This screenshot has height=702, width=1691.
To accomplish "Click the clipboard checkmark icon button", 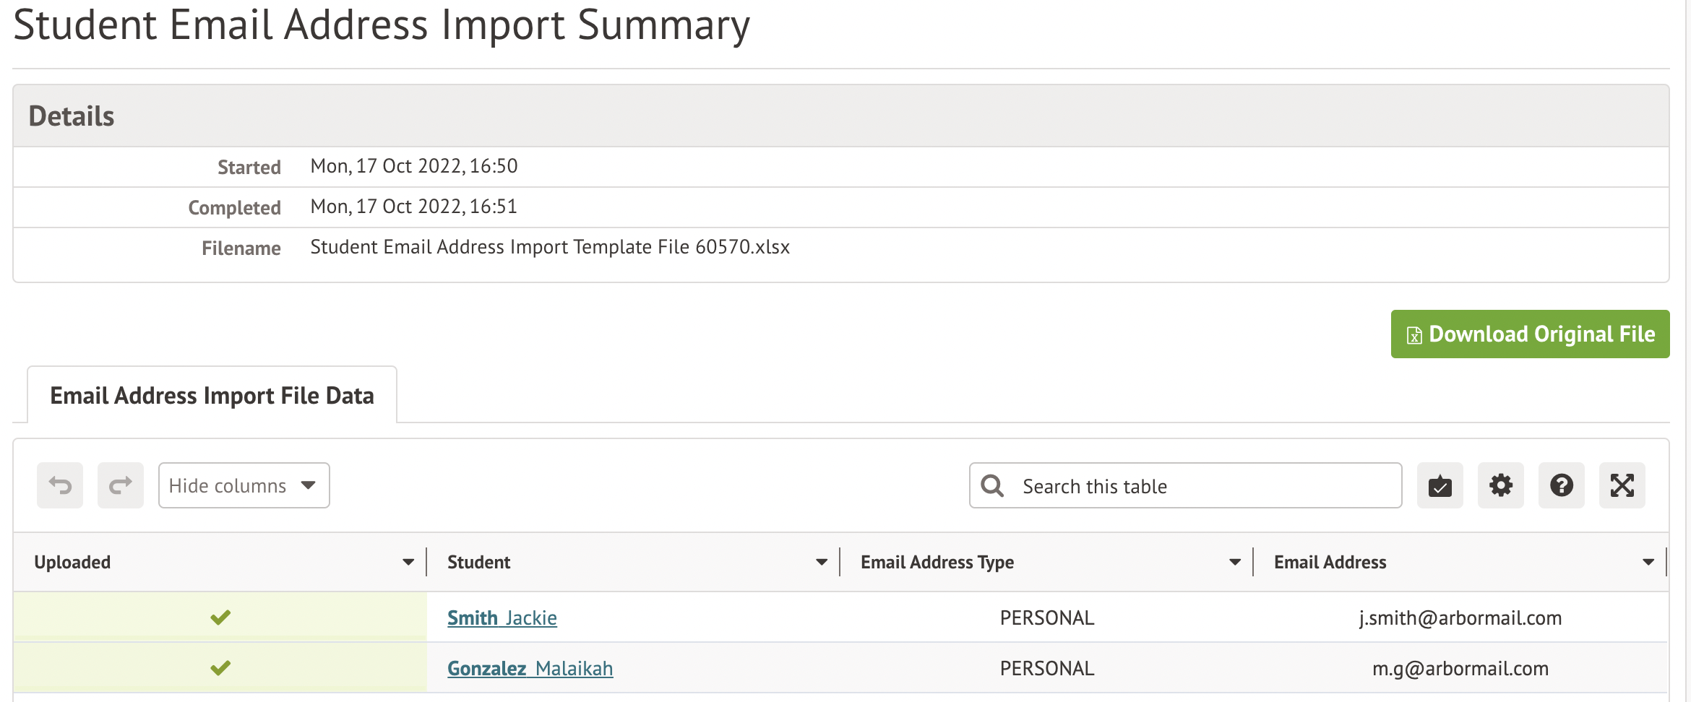I will (x=1440, y=485).
